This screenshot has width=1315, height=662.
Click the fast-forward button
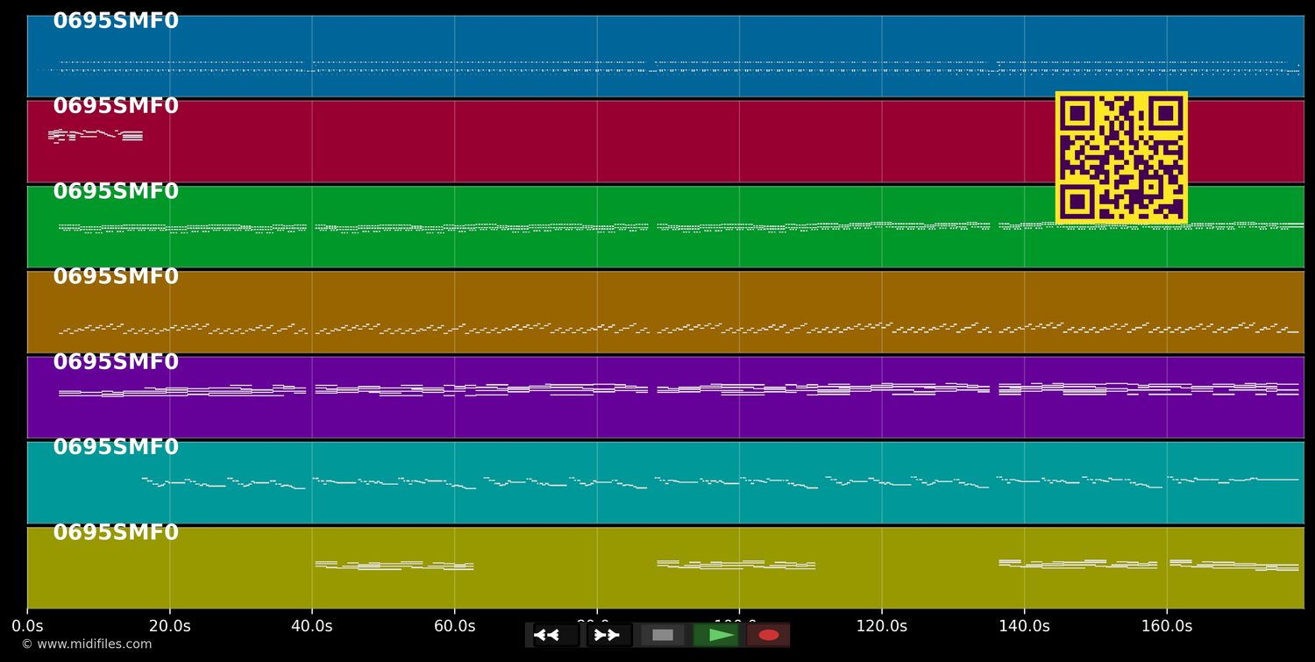point(608,635)
